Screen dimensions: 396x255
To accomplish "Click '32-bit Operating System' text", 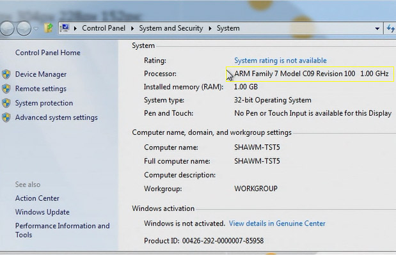I will [273, 100].
